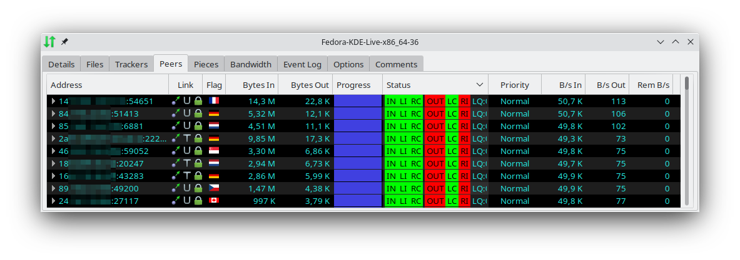This screenshot has width=740, height=260.
Task: Expand the peer row with port 27117
Action: (53, 201)
